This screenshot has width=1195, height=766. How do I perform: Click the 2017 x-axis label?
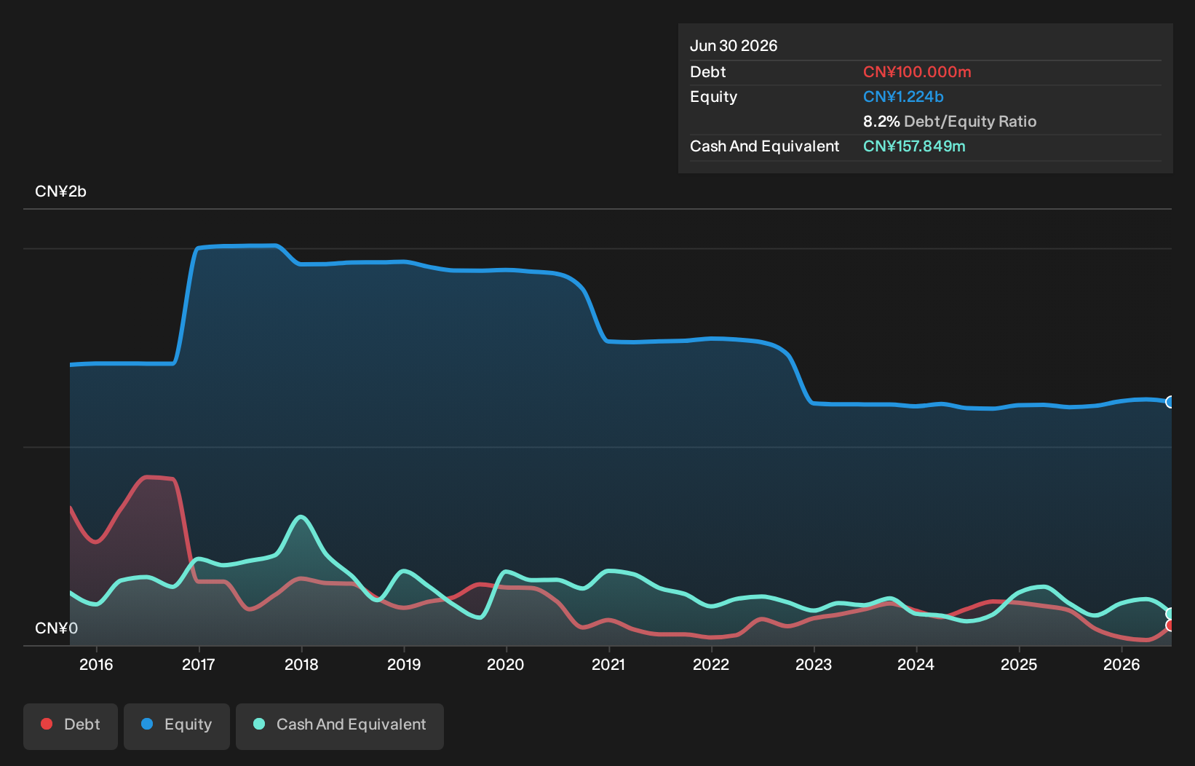[199, 664]
